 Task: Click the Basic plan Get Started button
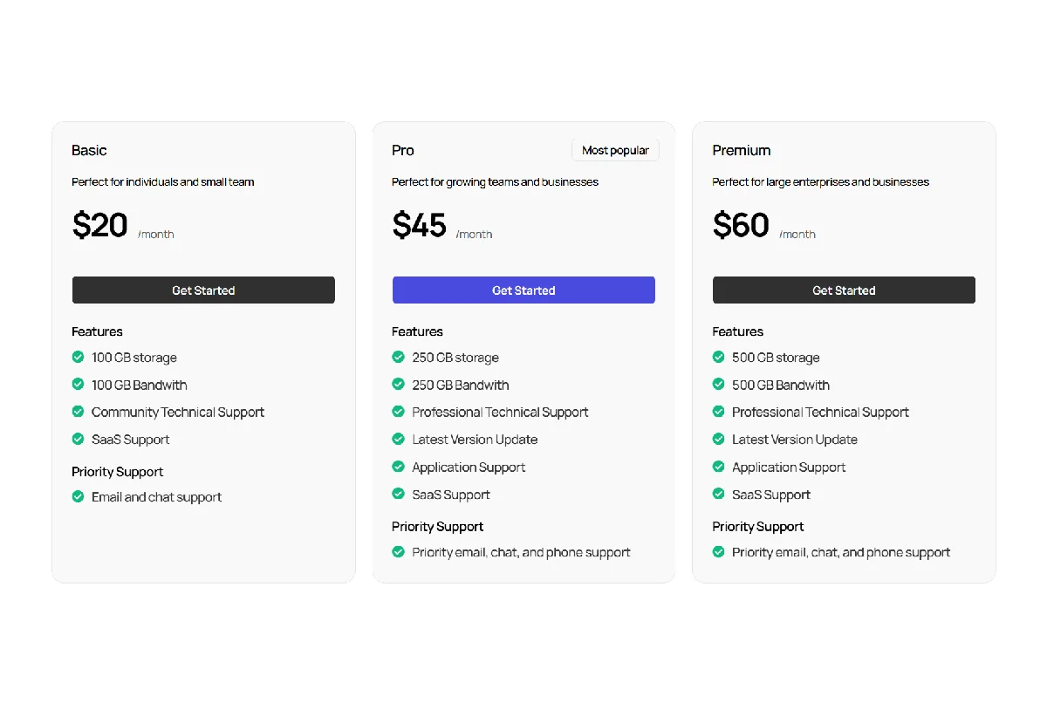pyautogui.click(x=203, y=290)
